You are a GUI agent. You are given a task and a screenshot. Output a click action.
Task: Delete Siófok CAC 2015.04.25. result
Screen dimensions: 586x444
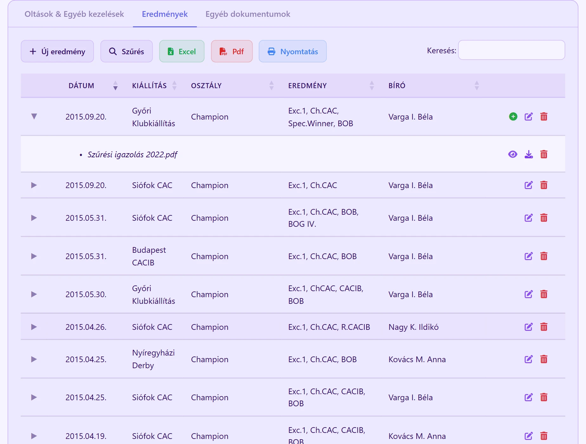pos(544,397)
